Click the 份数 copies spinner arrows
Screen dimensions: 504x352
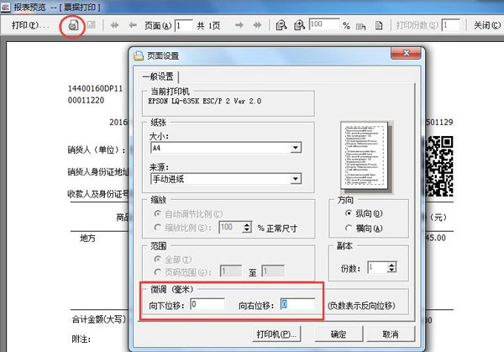pyautogui.click(x=392, y=267)
